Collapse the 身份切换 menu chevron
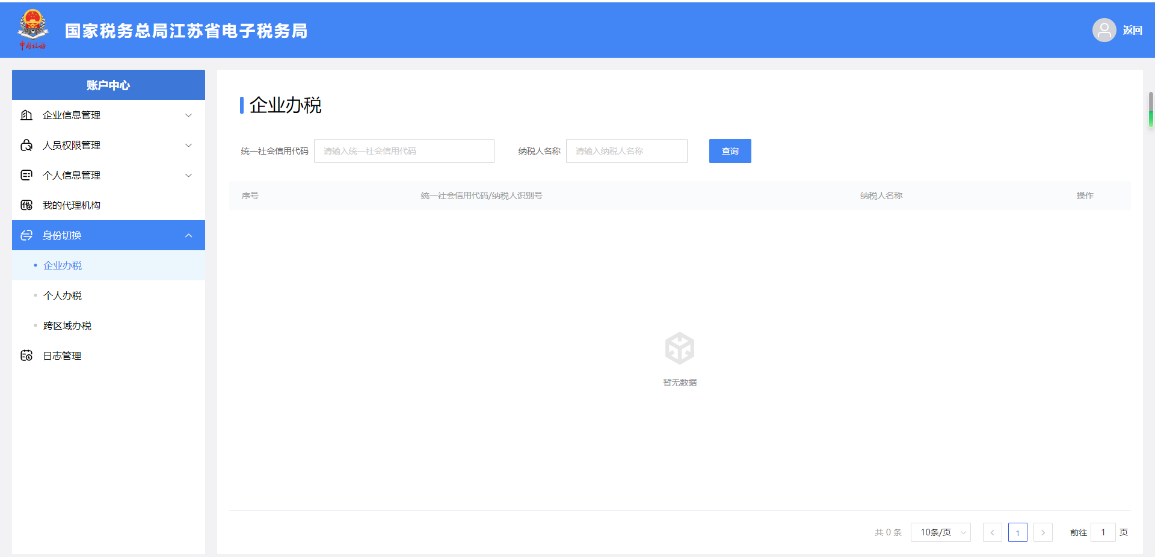The height and width of the screenshot is (557, 1155). coord(188,235)
